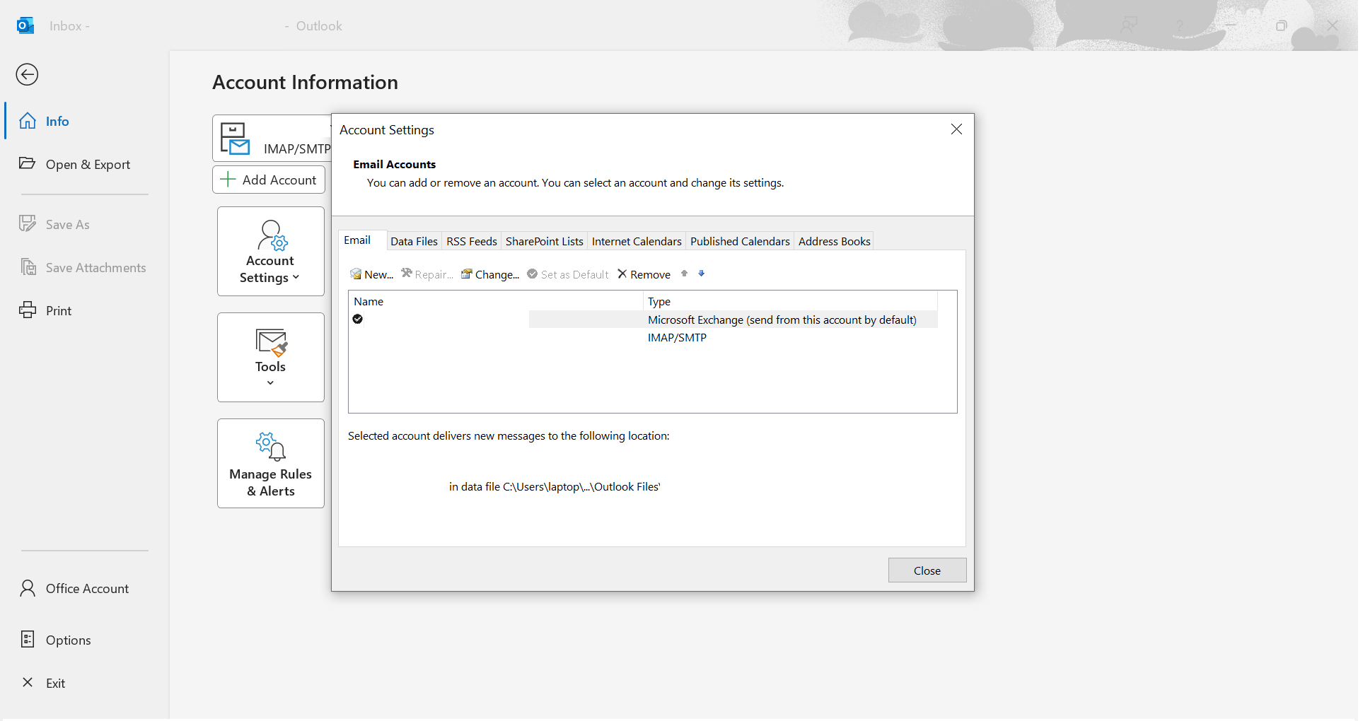Switch to the RSS Feeds tab
Image resolution: width=1363 pixels, height=721 pixels.
click(472, 242)
